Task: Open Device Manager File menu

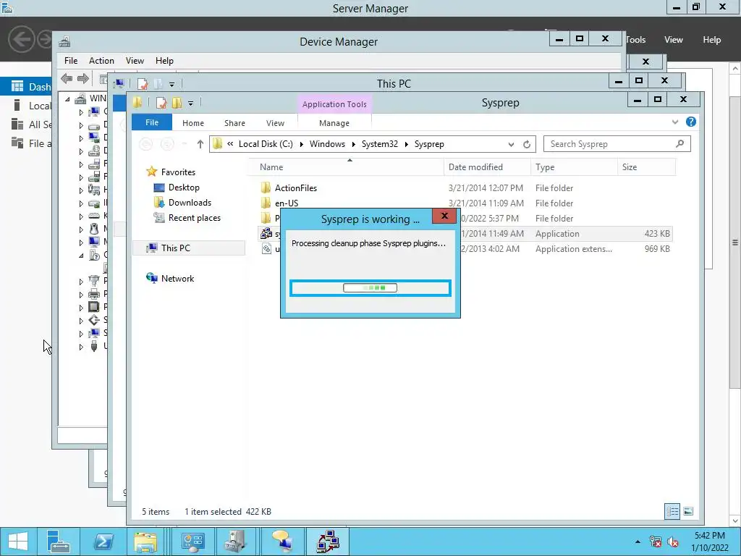Action: pos(71,61)
